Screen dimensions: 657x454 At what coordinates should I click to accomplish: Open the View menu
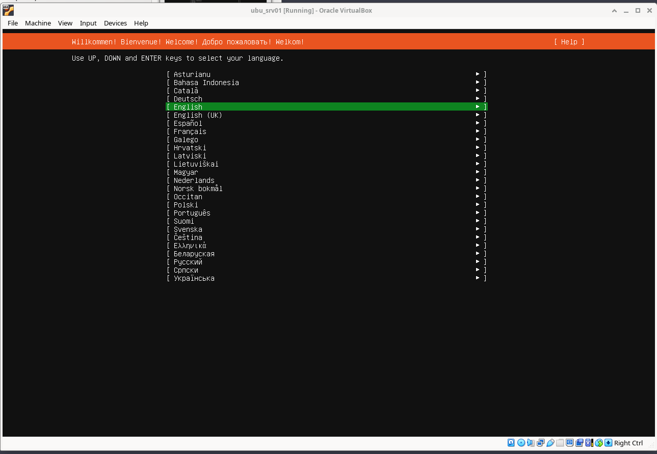(x=65, y=23)
